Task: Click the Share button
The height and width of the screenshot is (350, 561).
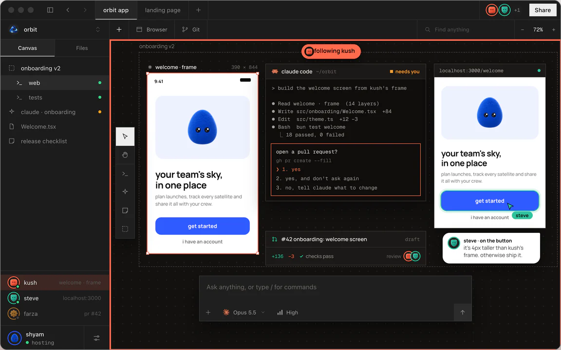Action: pyautogui.click(x=542, y=10)
